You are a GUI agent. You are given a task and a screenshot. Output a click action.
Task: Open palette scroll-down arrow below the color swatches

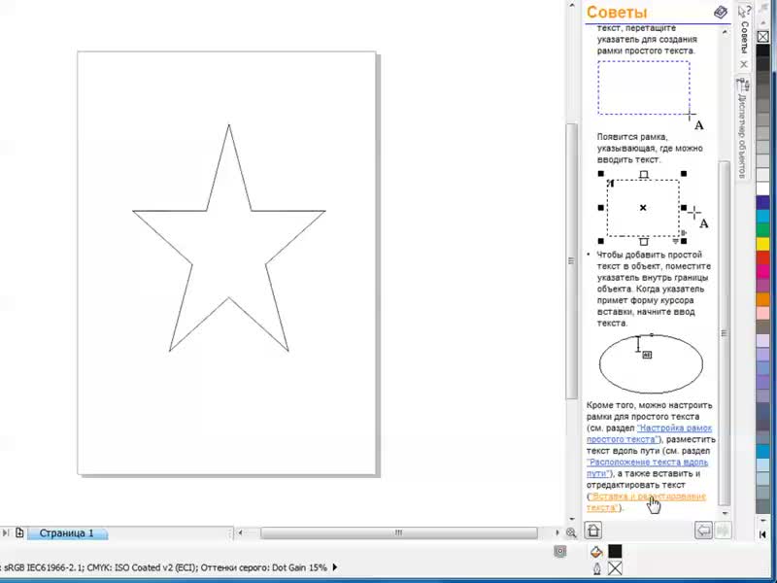click(x=763, y=520)
